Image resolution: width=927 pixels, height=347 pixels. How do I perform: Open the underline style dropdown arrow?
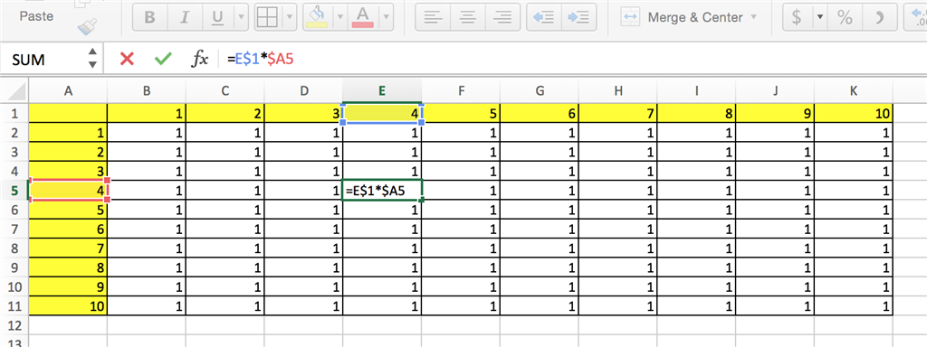[x=241, y=17]
